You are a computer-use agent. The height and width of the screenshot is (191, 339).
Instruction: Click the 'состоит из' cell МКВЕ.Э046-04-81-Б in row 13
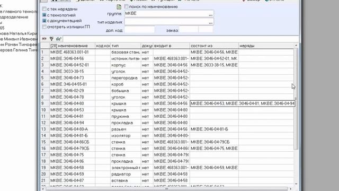tap(214, 129)
